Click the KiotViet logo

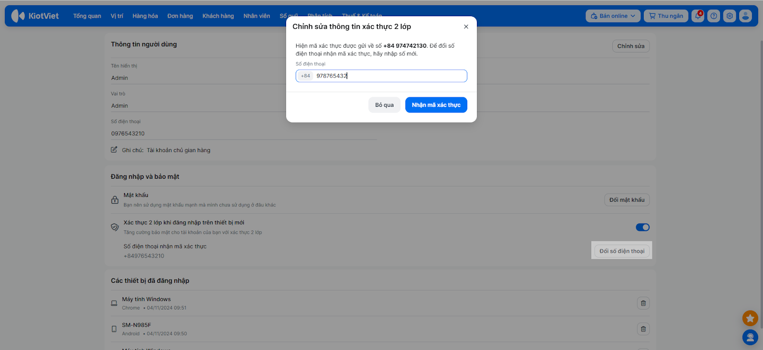pyautogui.click(x=35, y=16)
